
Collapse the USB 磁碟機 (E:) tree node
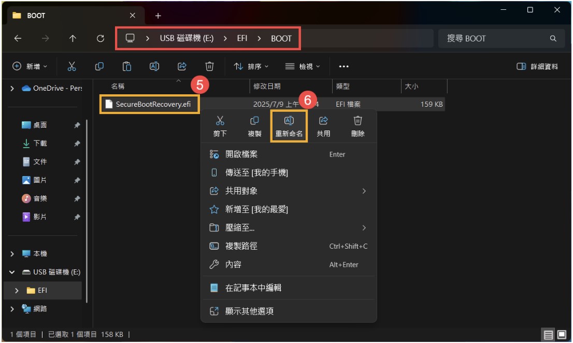pyautogui.click(x=12, y=272)
